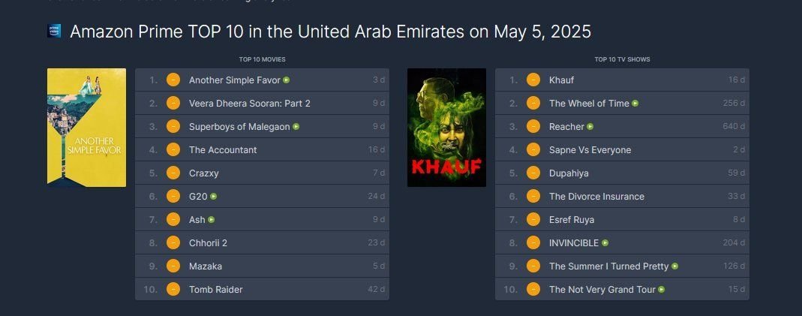This screenshot has height=316, width=802.
Task: Click green play icon beside Superboys of Malegaon
Action: click(296, 127)
